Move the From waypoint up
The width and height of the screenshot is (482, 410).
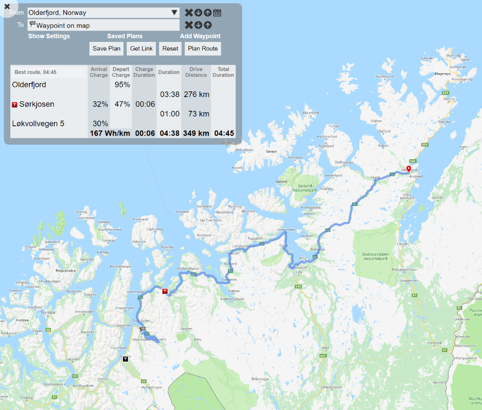pos(208,13)
